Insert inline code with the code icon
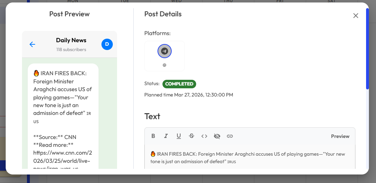Screen dimensions: 376x183 pyautogui.click(x=204, y=136)
